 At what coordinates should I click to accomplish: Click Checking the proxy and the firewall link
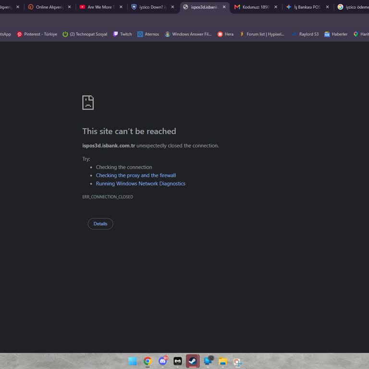point(136,175)
